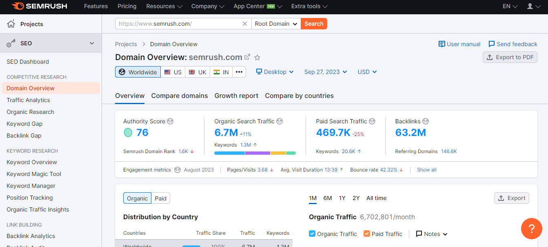
Task: Open EN language dropdown
Action: (510, 6)
